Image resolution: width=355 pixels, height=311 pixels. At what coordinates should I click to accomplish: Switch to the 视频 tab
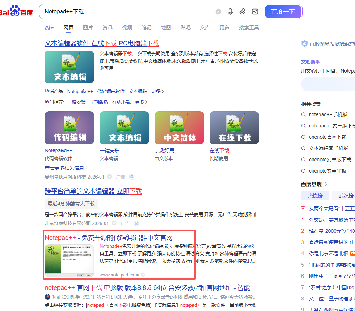(x=127, y=27)
